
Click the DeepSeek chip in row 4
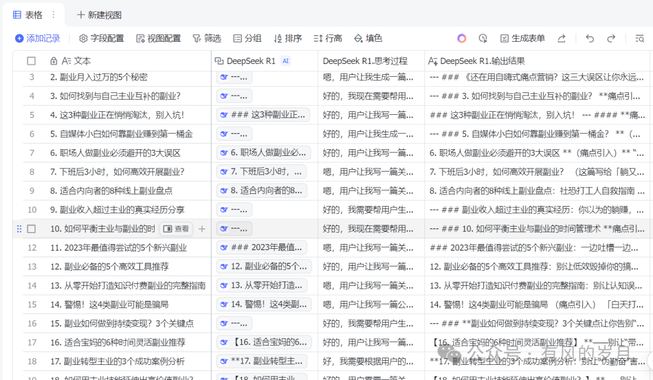click(234, 96)
